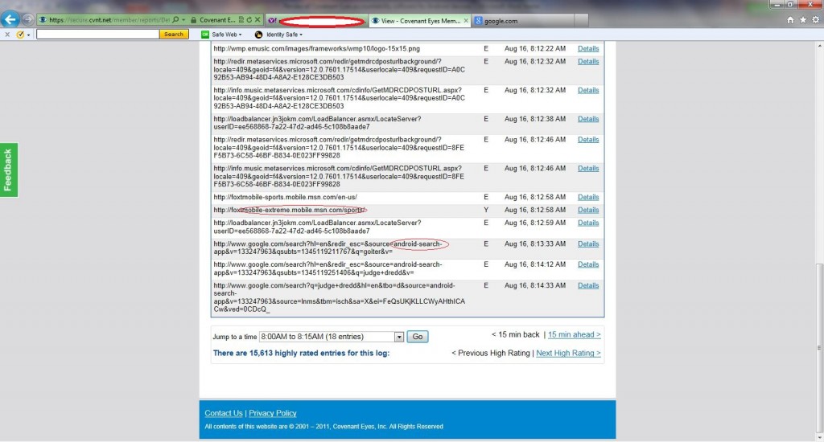Click the scrollbar up arrow
The image size is (824, 442).
click(818, 46)
